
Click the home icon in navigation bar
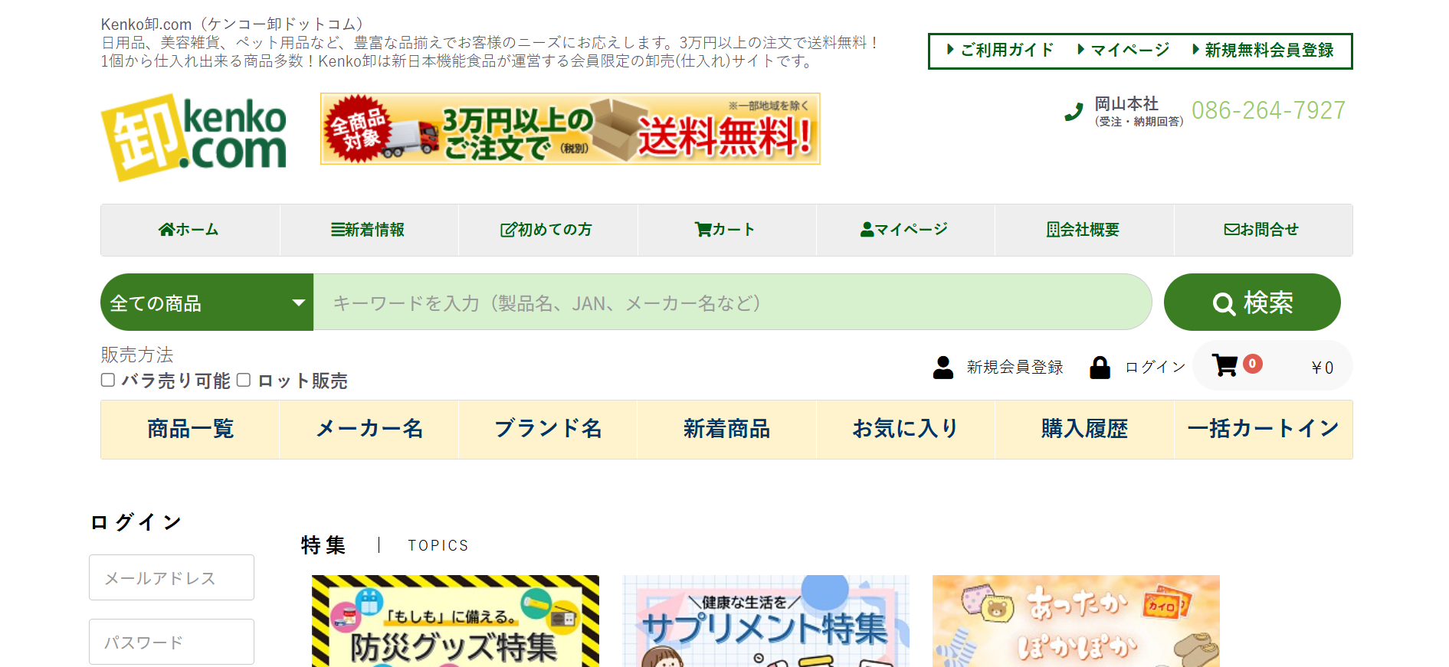click(166, 230)
